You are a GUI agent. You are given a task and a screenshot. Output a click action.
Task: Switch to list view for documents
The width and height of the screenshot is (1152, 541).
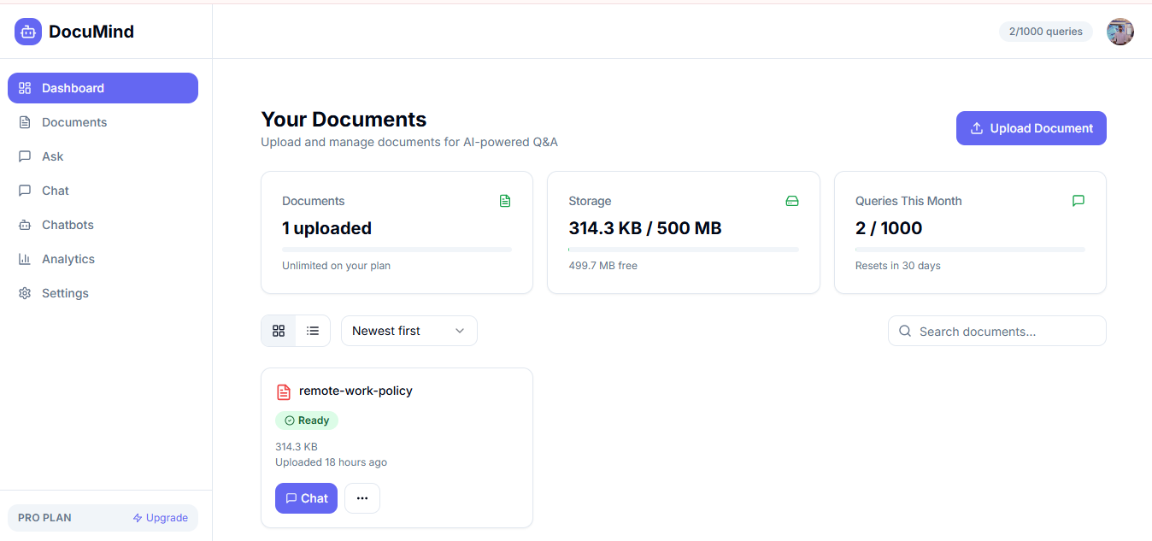(313, 330)
